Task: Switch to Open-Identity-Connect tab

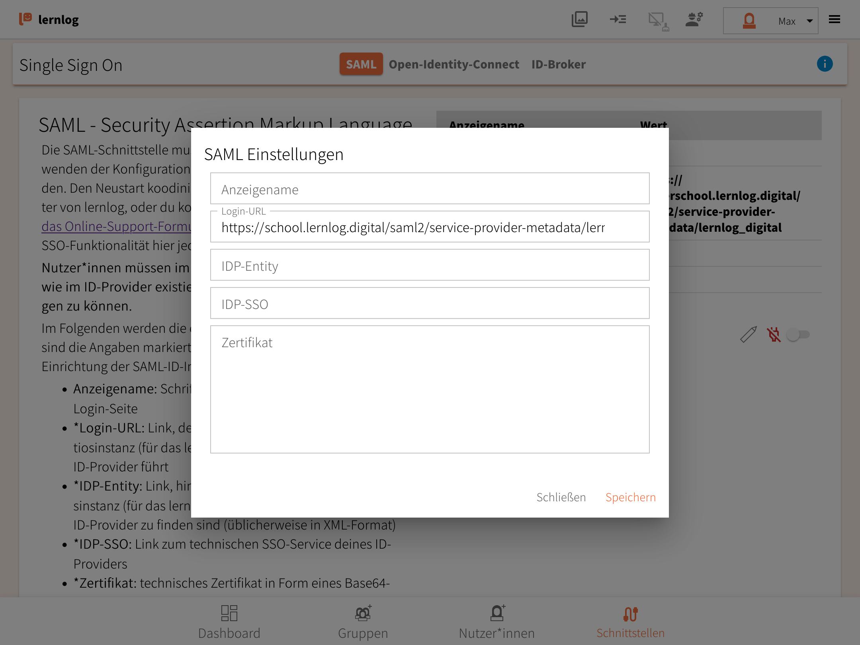Action: pyautogui.click(x=453, y=64)
